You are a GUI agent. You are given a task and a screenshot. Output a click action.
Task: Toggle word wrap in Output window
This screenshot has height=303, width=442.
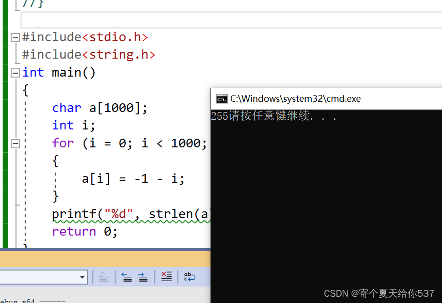tap(189, 277)
